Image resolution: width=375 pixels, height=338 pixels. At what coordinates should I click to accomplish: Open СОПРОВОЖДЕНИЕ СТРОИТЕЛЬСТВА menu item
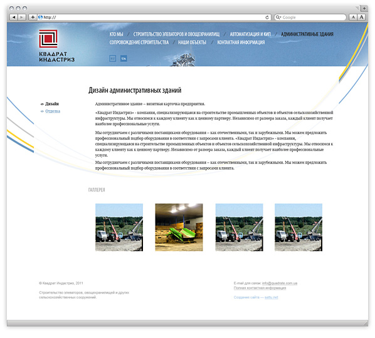(139, 43)
